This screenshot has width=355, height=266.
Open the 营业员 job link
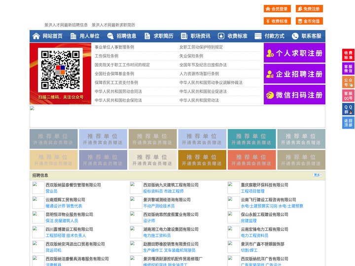pos(51,191)
